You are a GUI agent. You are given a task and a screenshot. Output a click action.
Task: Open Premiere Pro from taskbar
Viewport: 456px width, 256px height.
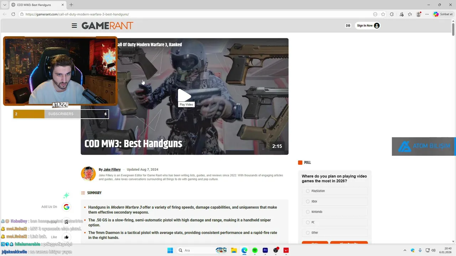tap(265, 250)
